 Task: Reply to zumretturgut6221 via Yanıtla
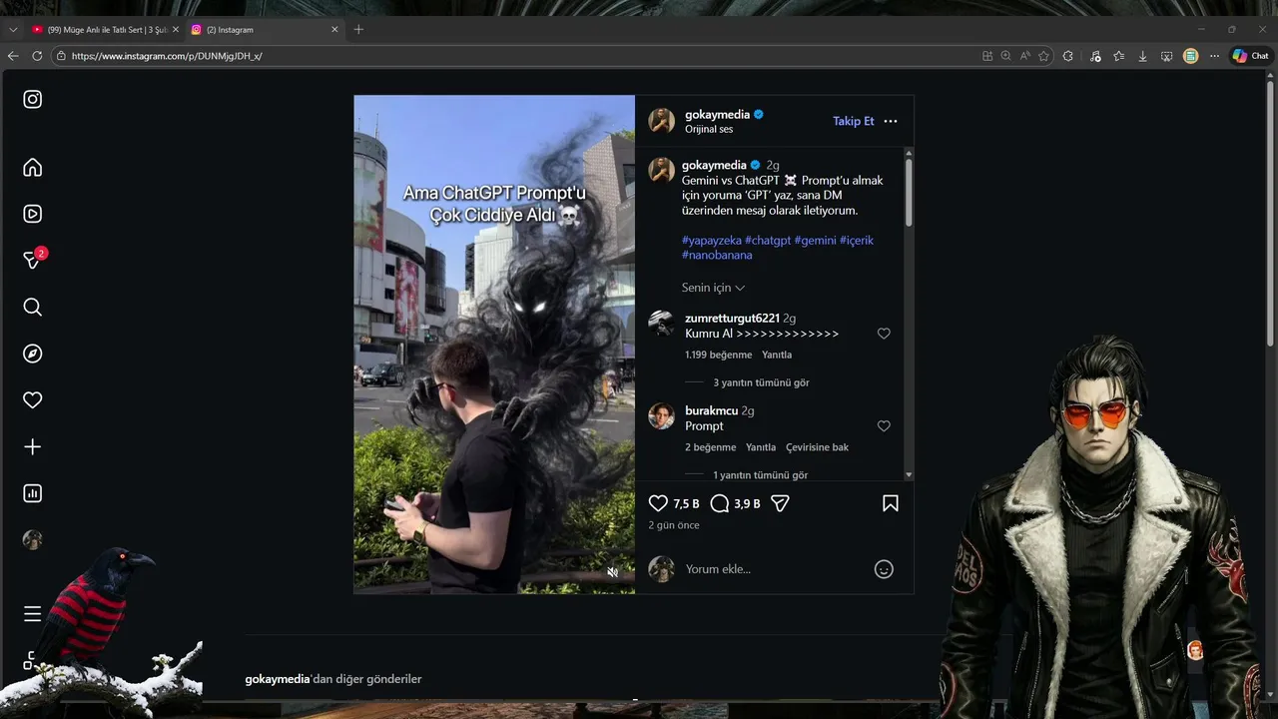[x=777, y=355]
